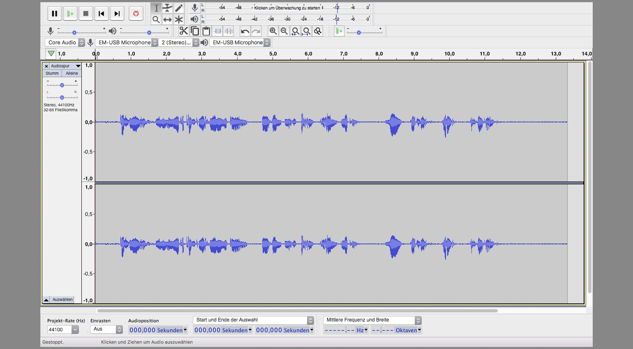Click the center frequency Hz field
Screen dimensions: 633x349
pos(346,330)
